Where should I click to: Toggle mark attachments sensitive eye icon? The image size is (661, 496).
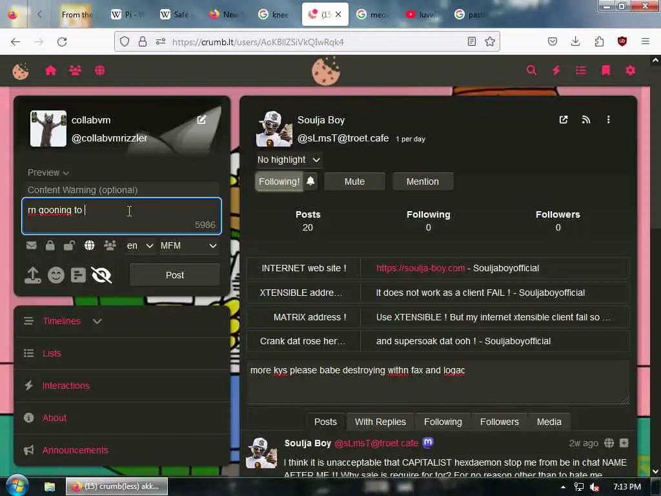click(x=101, y=275)
